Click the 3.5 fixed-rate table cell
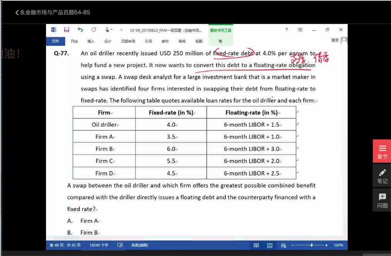Image resolution: width=391 pixels, height=256 pixels. pyautogui.click(x=171, y=137)
